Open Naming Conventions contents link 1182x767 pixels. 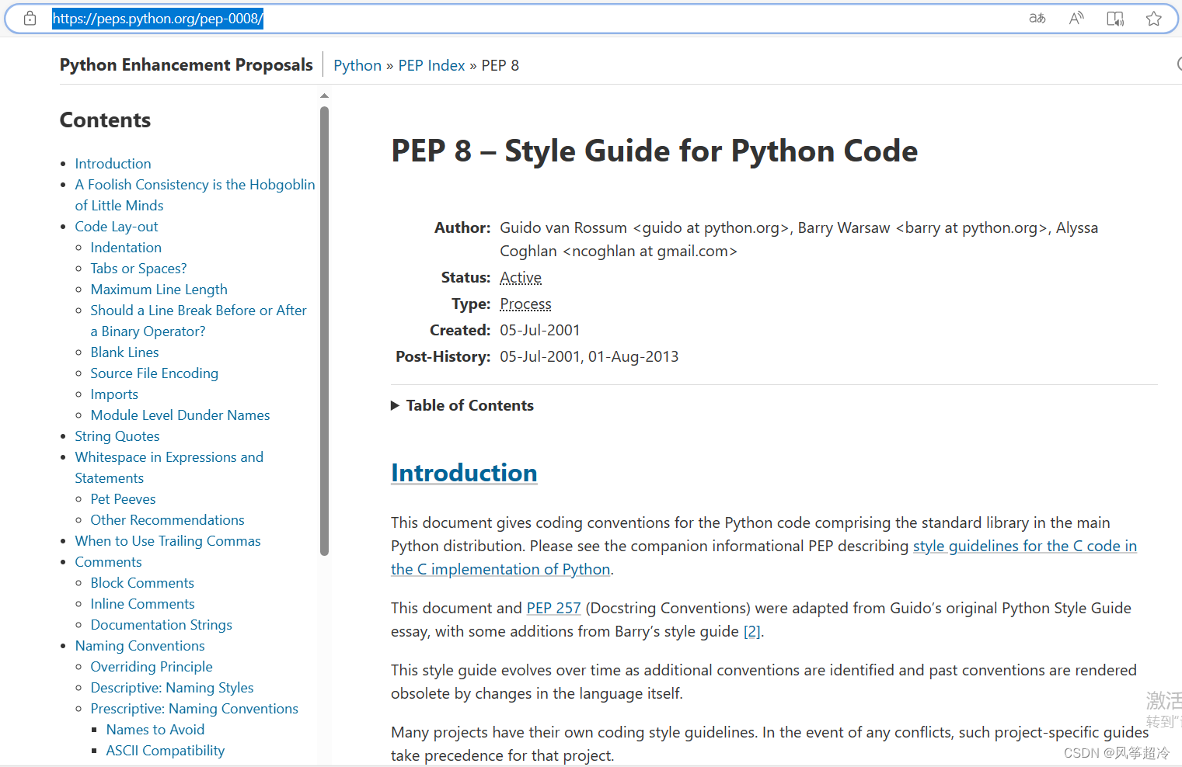[140, 646]
